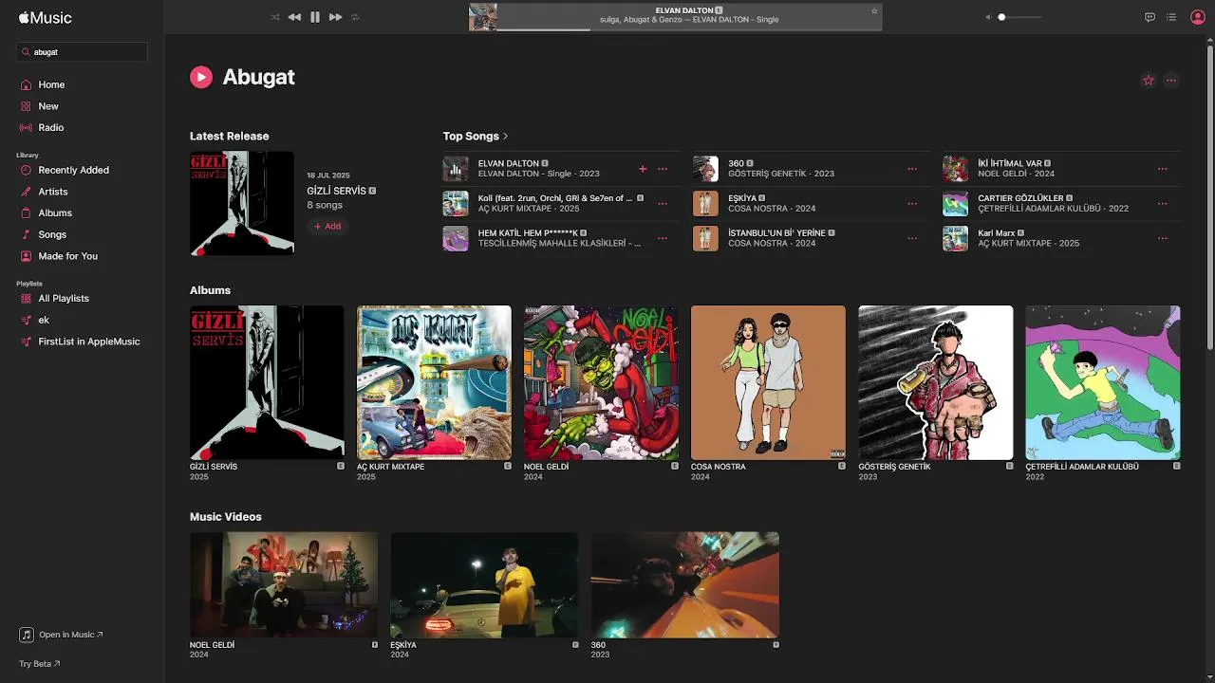Expand Top Songs section
The width and height of the screenshot is (1215, 683).
pos(476,136)
